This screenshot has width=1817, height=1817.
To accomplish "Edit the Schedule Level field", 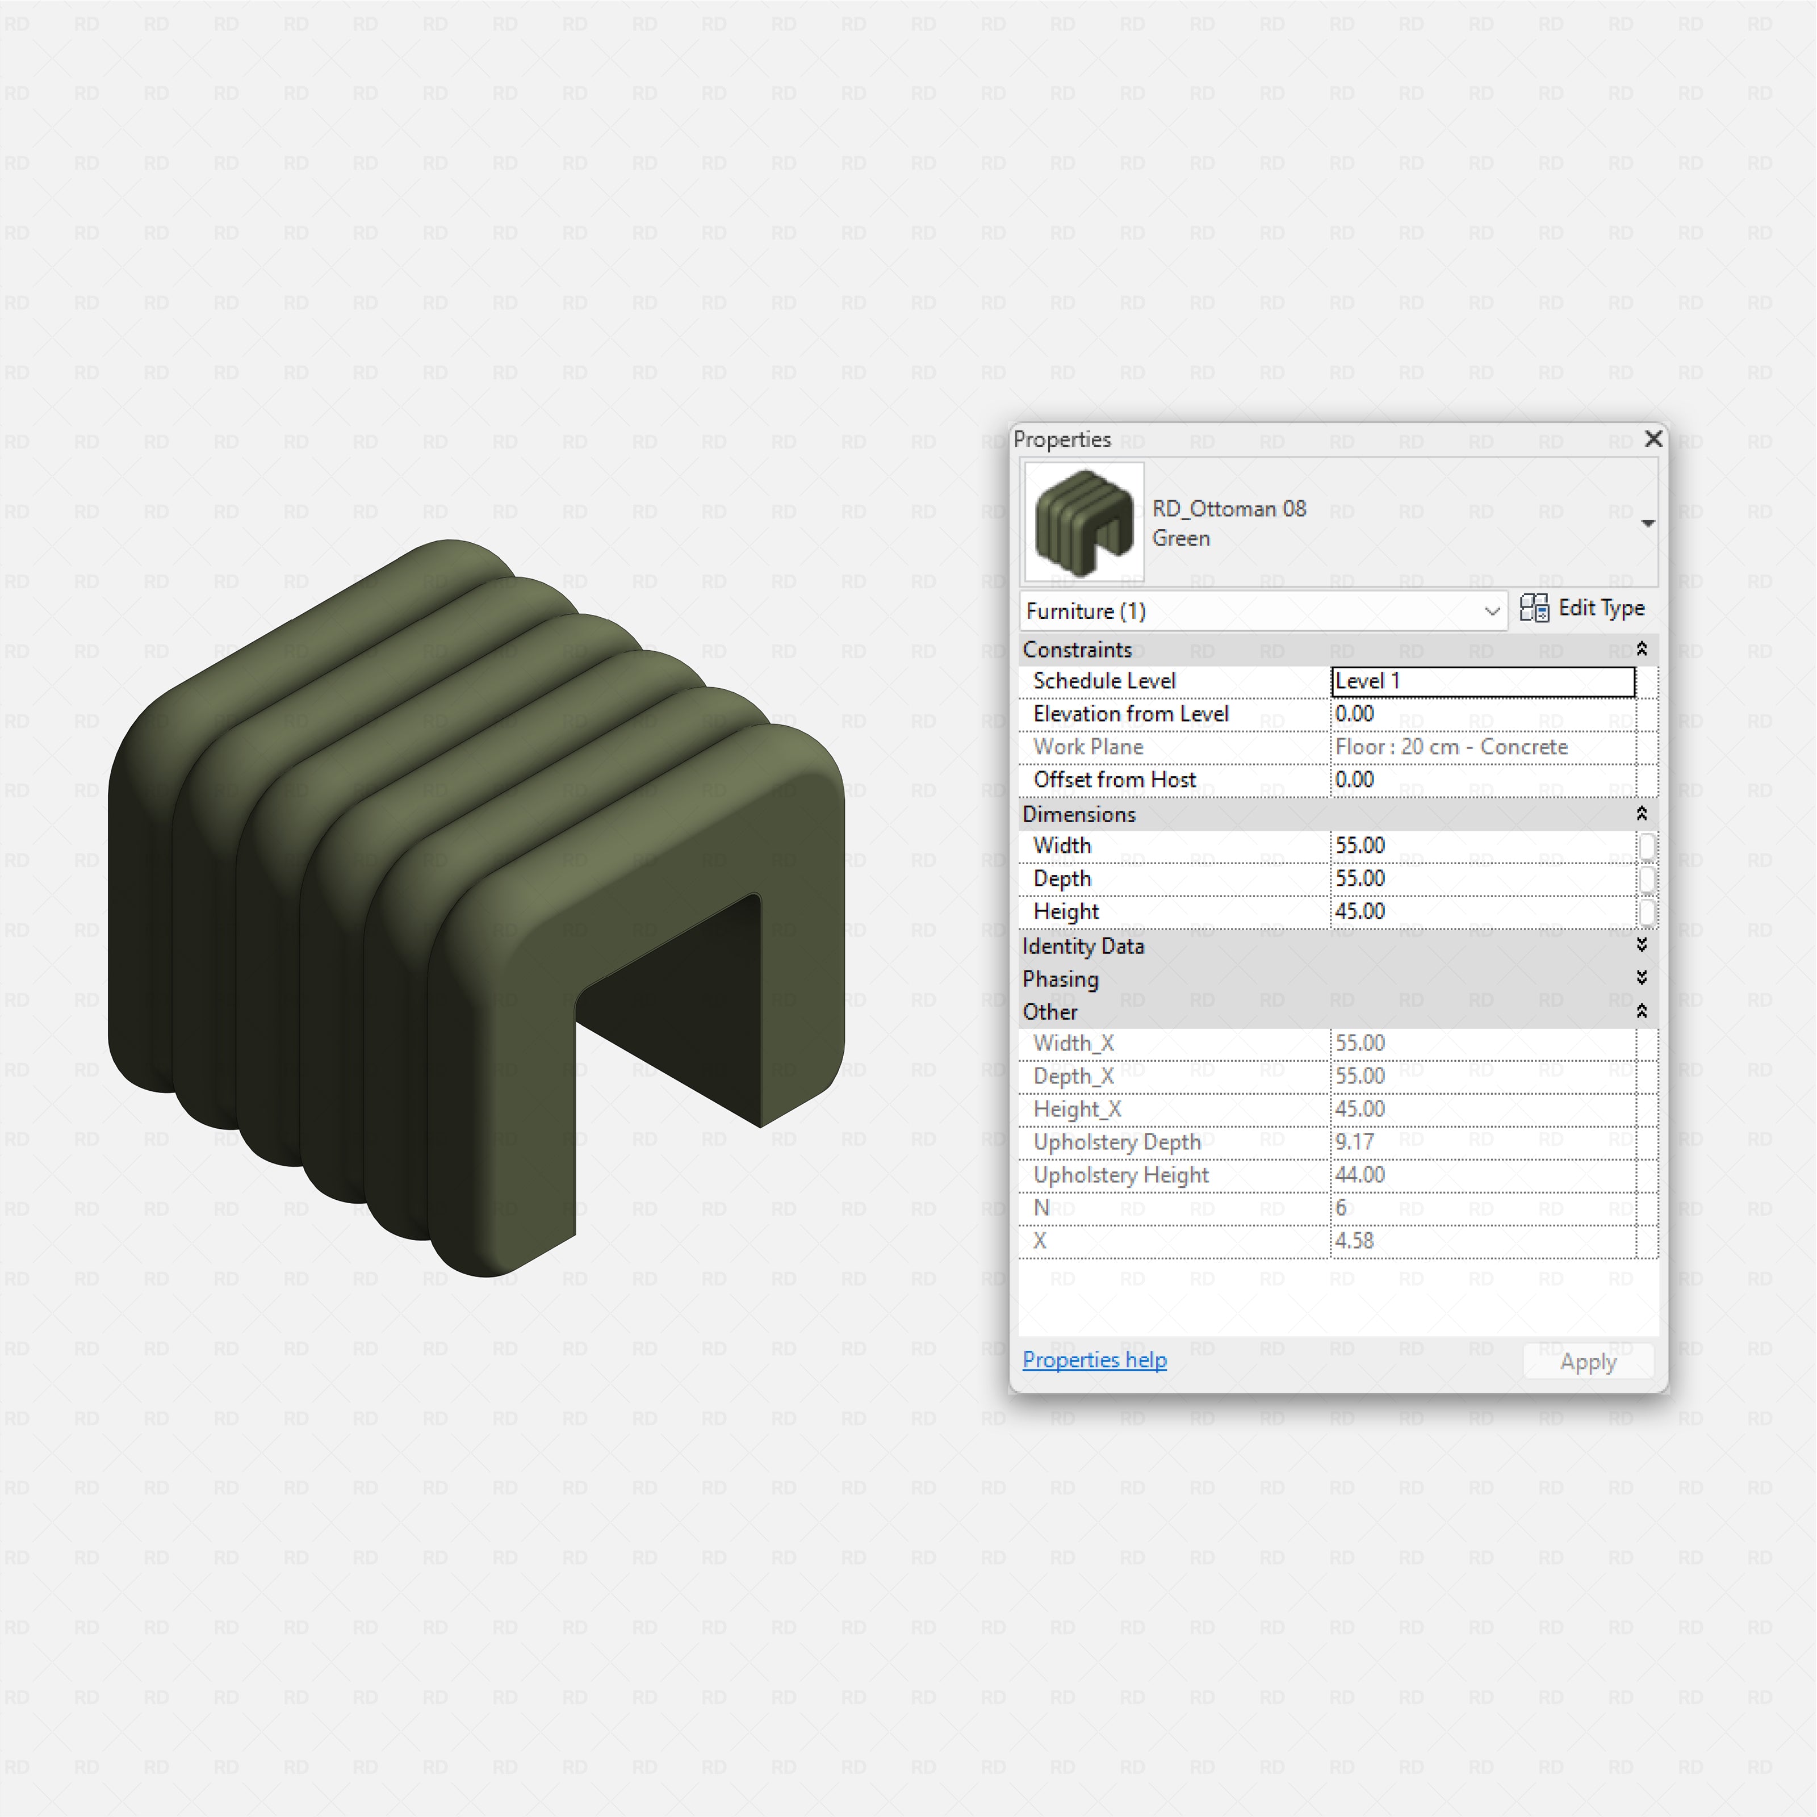I will (1482, 681).
